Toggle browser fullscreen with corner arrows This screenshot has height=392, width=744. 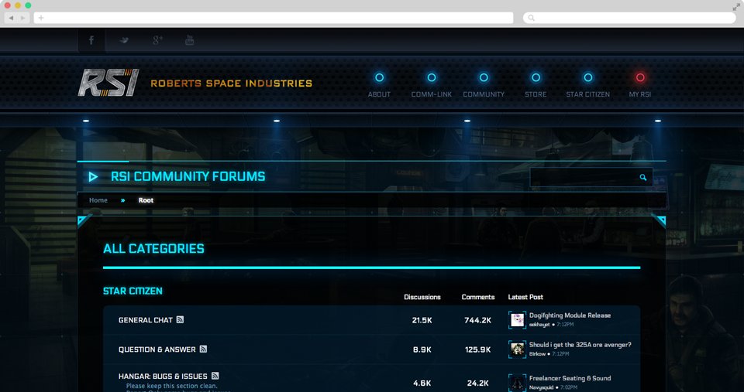(x=736, y=7)
